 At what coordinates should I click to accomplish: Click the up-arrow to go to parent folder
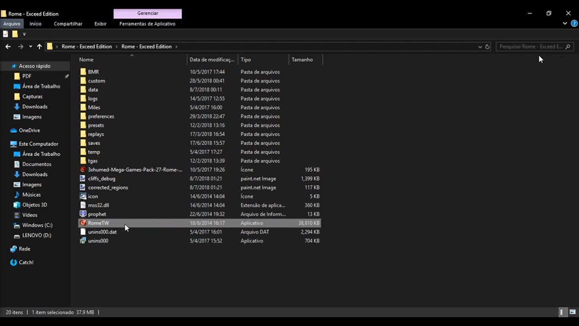pyautogui.click(x=39, y=47)
